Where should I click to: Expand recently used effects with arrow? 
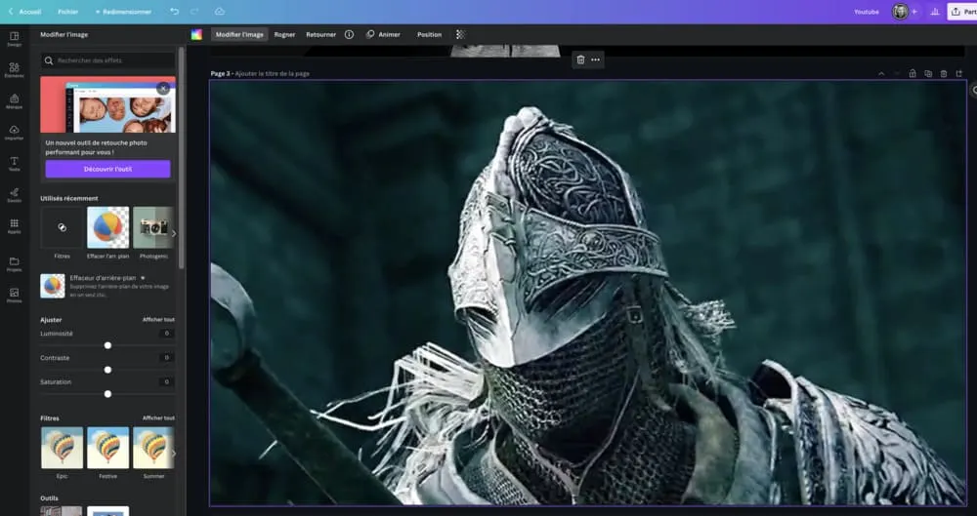(174, 234)
